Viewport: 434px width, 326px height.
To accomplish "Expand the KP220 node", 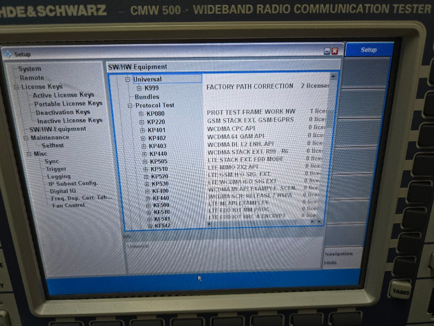I will click(x=142, y=122).
